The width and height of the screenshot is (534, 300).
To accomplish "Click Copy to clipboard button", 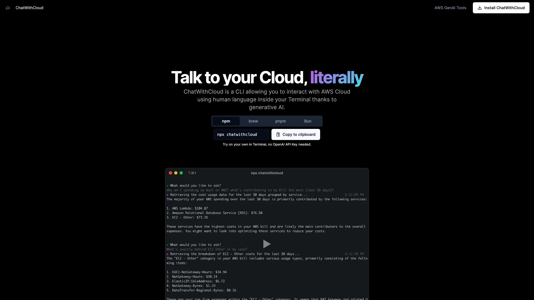I will (296, 134).
